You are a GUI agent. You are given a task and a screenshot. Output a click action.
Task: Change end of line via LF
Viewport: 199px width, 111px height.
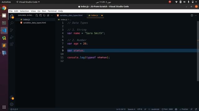click(145, 109)
